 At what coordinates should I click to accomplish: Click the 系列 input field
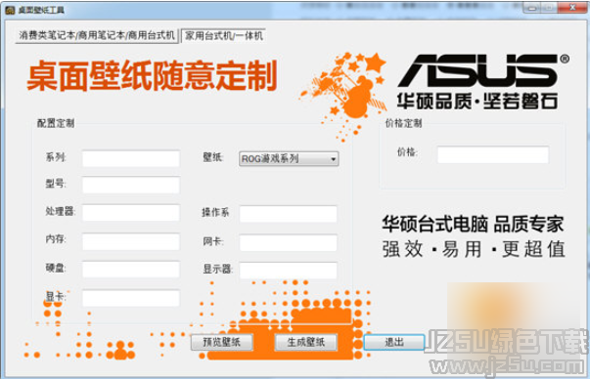[x=131, y=158]
